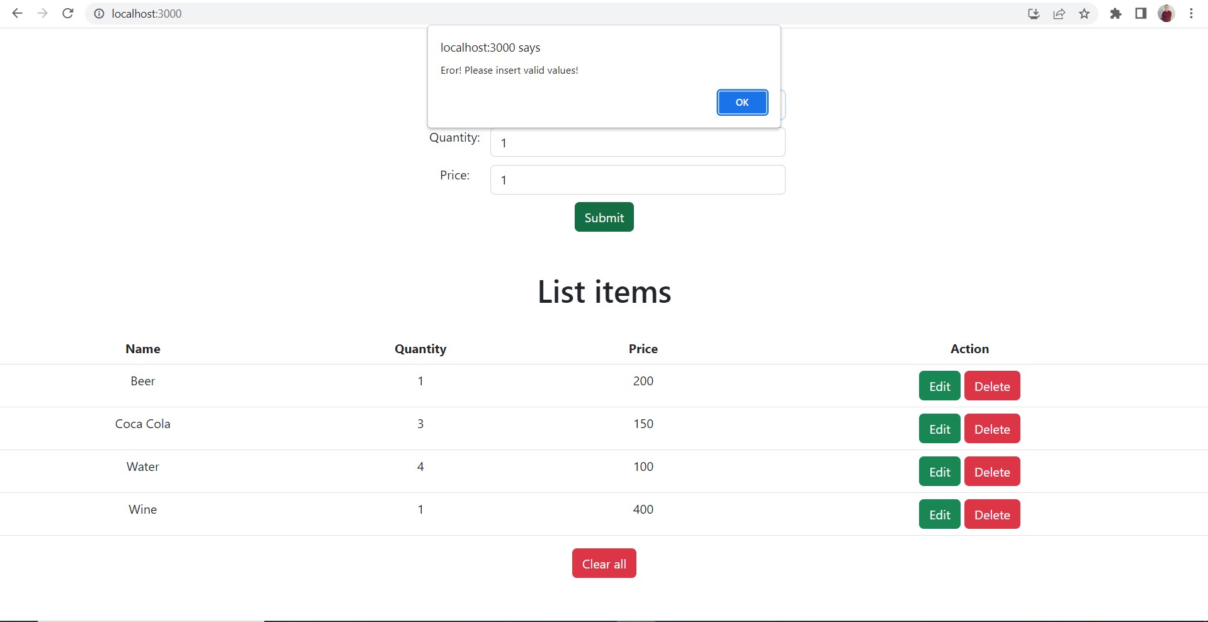
Task: Click the Submit button
Action: coord(603,217)
